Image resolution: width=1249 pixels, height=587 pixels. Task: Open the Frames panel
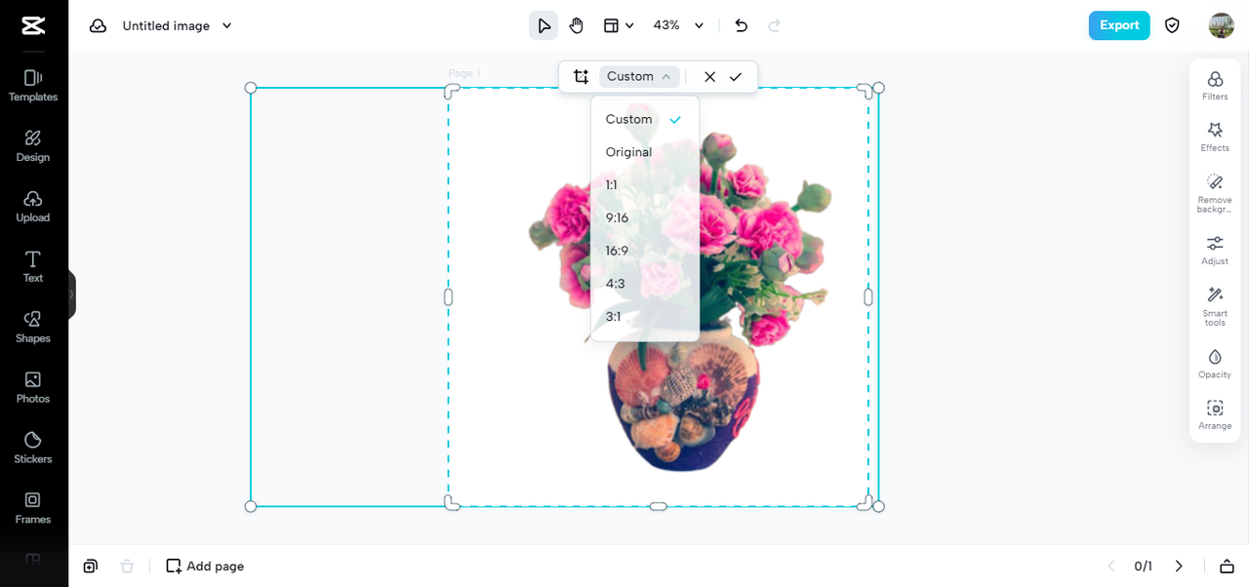[33, 509]
